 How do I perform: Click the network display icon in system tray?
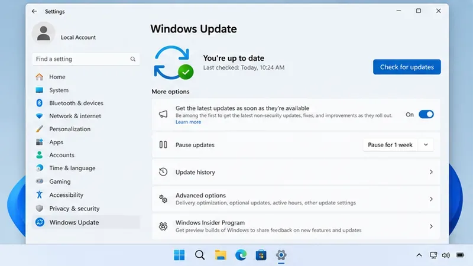tap(433, 255)
